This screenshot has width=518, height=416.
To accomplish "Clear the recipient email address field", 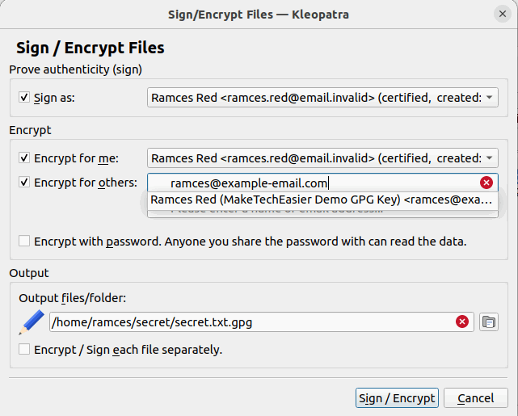I will (x=486, y=183).
